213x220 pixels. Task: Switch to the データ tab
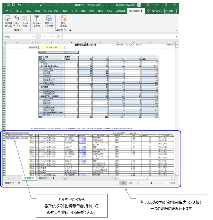click(x=74, y=11)
